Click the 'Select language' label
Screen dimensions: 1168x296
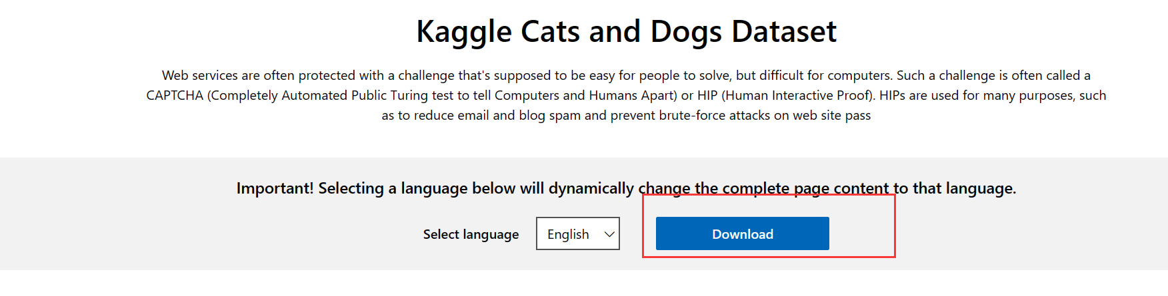click(471, 234)
